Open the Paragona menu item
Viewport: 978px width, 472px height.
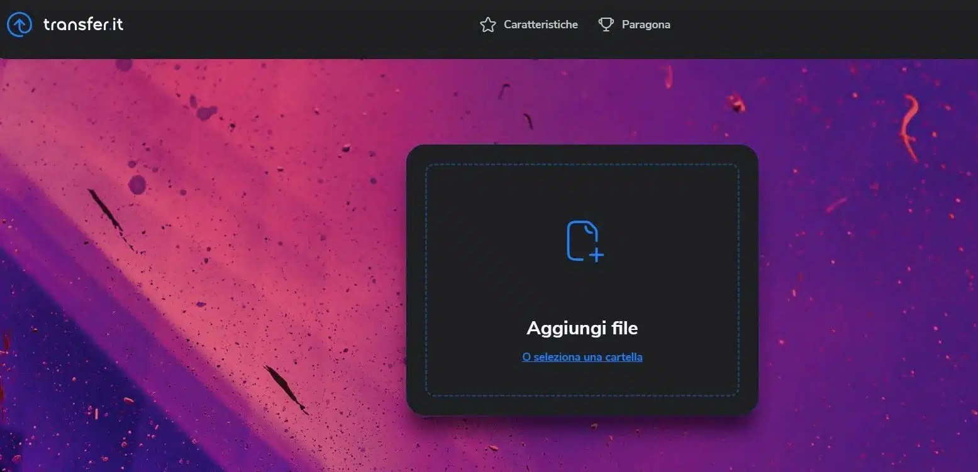tap(645, 25)
